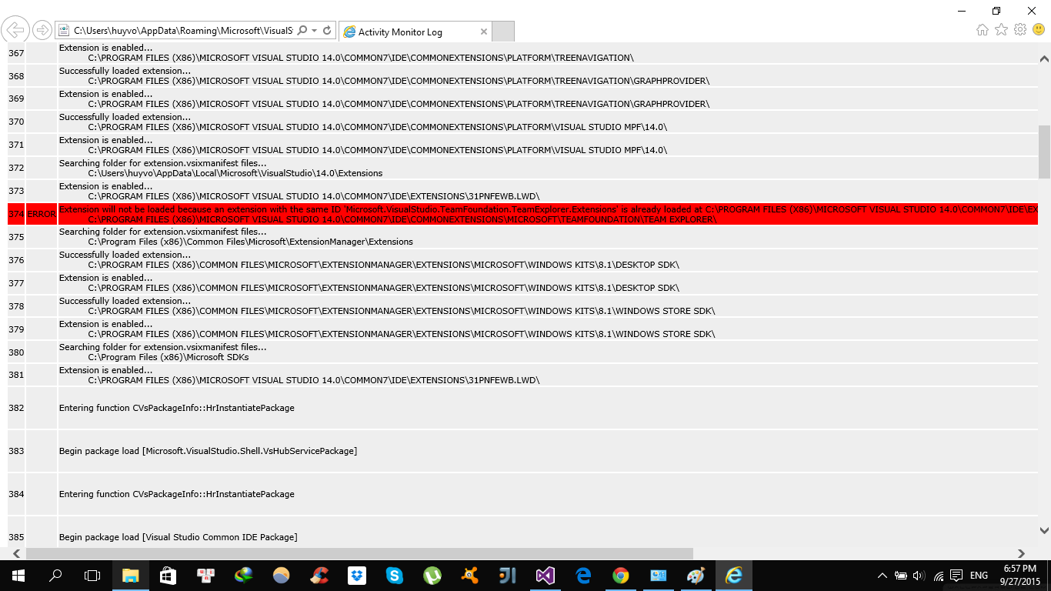This screenshot has height=591, width=1051.
Task: Open the Windows Store taskbar icon
Action: [x=168, y=576]
